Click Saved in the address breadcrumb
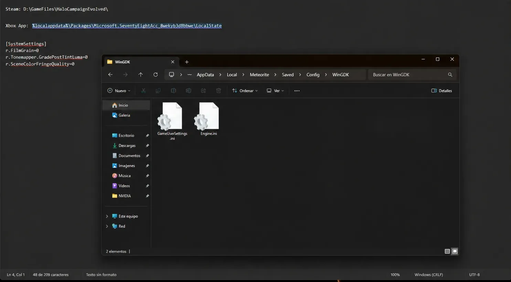 pos(288,75)
